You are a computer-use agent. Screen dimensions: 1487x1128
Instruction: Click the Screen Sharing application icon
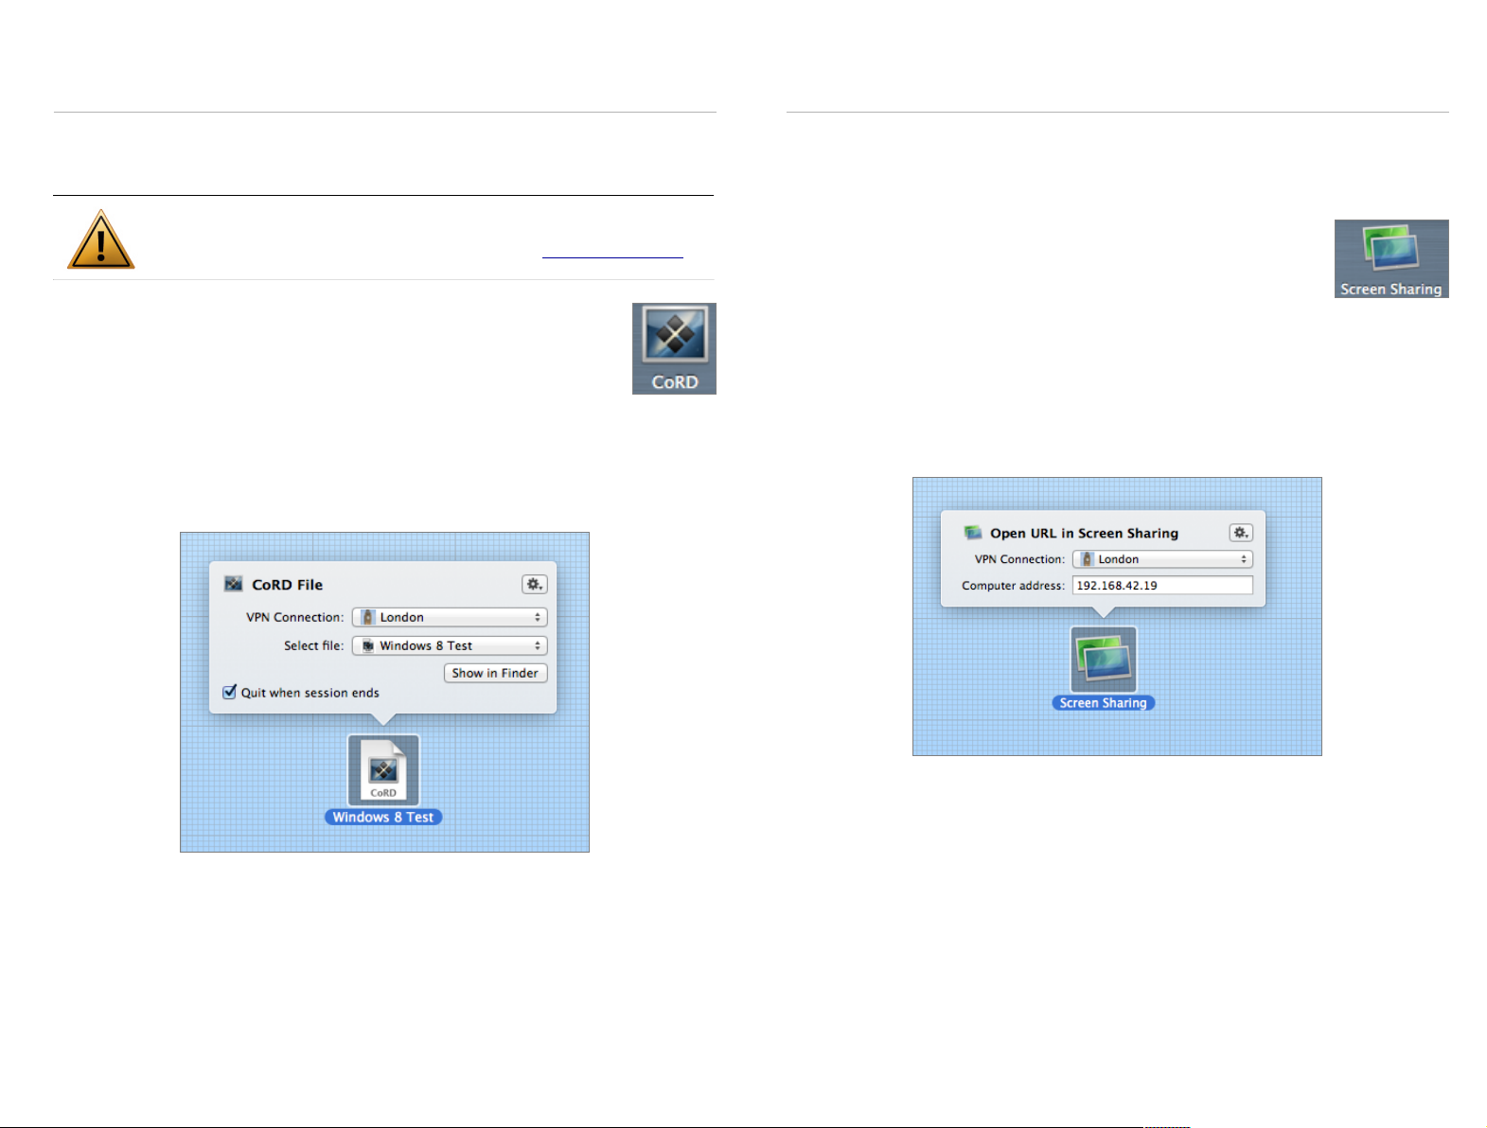coord(1391,258)
